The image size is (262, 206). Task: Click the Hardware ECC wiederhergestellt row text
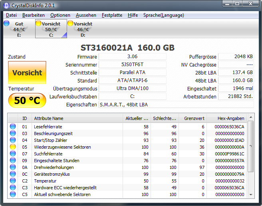65,188
